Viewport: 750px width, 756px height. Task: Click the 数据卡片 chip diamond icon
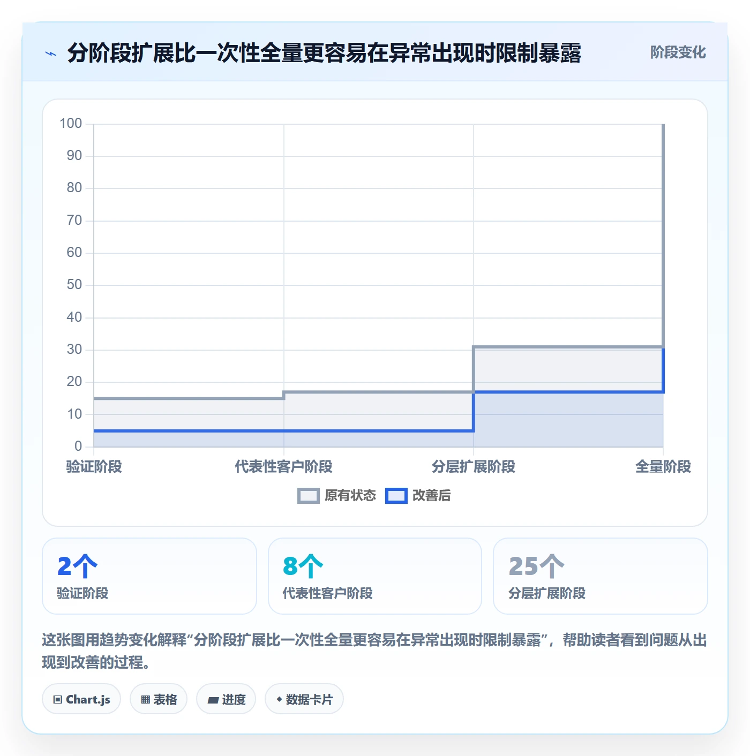pyautogui.click(x=279, y=699)
